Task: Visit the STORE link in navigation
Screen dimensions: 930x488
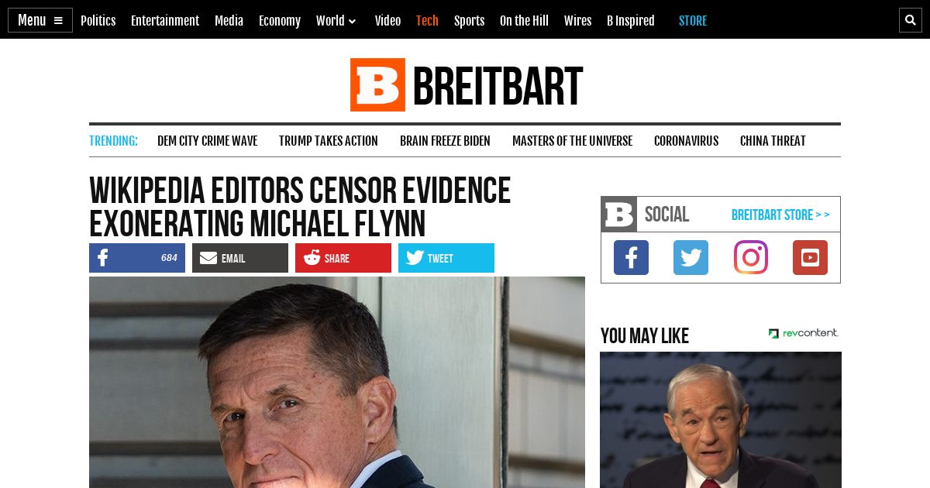Action: coord(693,21)
